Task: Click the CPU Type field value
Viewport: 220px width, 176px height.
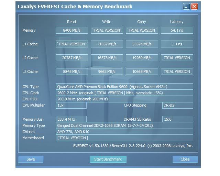Action: tap(124, 87)
